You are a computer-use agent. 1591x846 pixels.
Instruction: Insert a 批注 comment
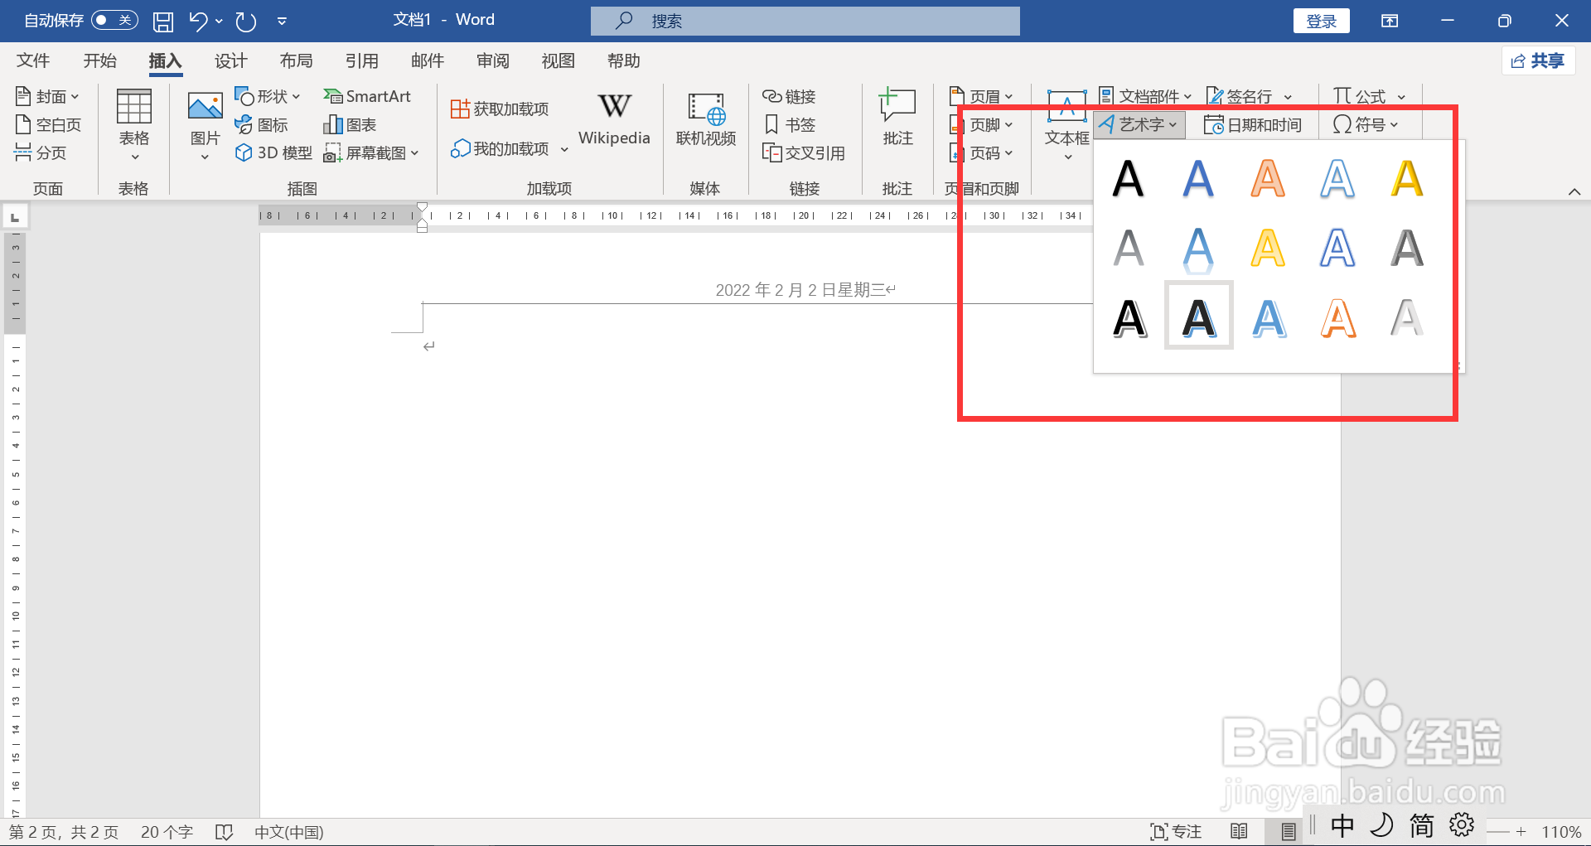click(x=897, y=118)
